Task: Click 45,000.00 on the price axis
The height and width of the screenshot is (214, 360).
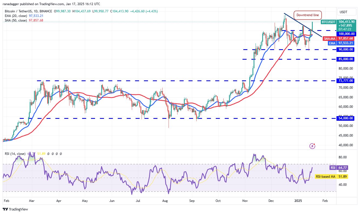Action: (x=345, y=135)
